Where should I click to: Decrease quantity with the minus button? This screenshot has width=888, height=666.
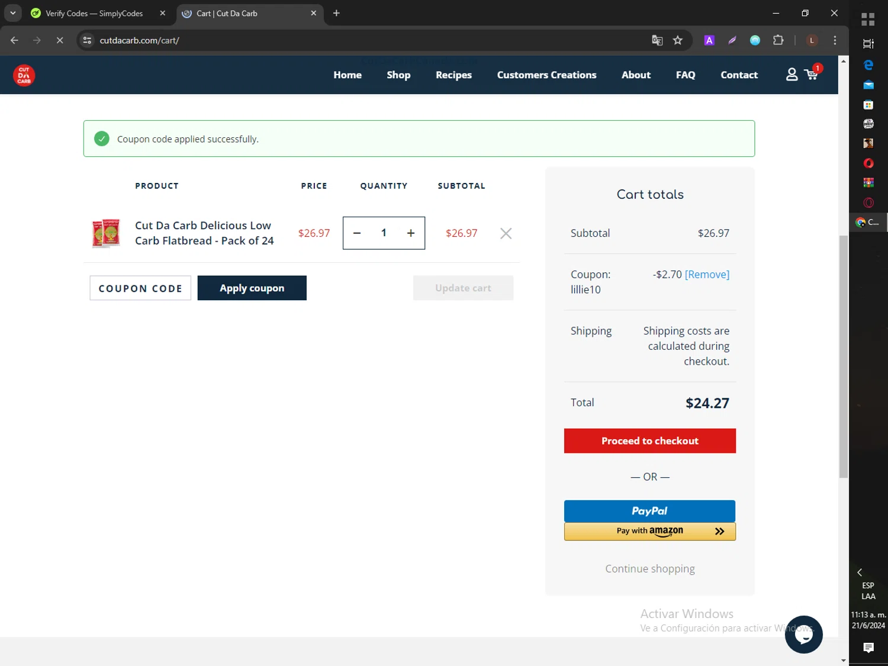(357, 233)
